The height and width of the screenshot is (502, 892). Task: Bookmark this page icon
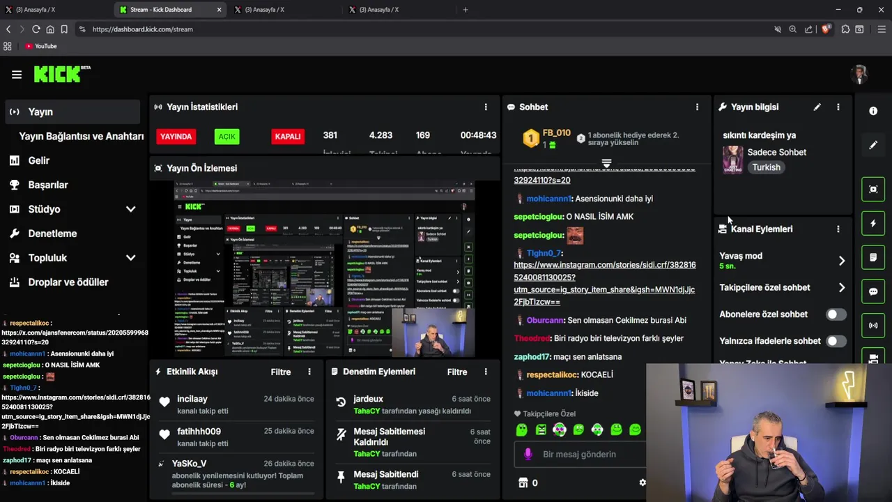coord(64,29)
